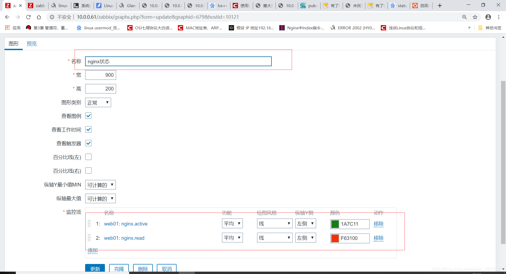Open the ERROR 2002 bookmark
The width and height of the screenshot is (506, 274).
pyautogui.click(x=353, y=28)
